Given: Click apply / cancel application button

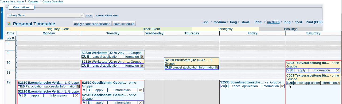Looking at the screenshot, I should point(92,24).
